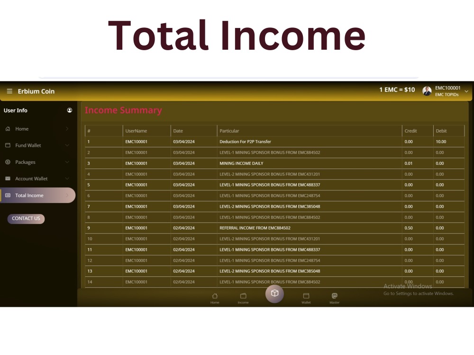Click the user avatar photo in header

[x=427, y=91]
